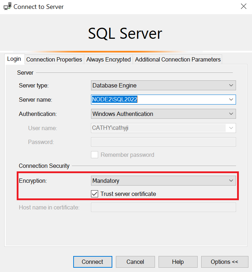The width and height of the screenshot is (252, 272).
Task: Click the Connect button
Action: [x=93, y=262]
